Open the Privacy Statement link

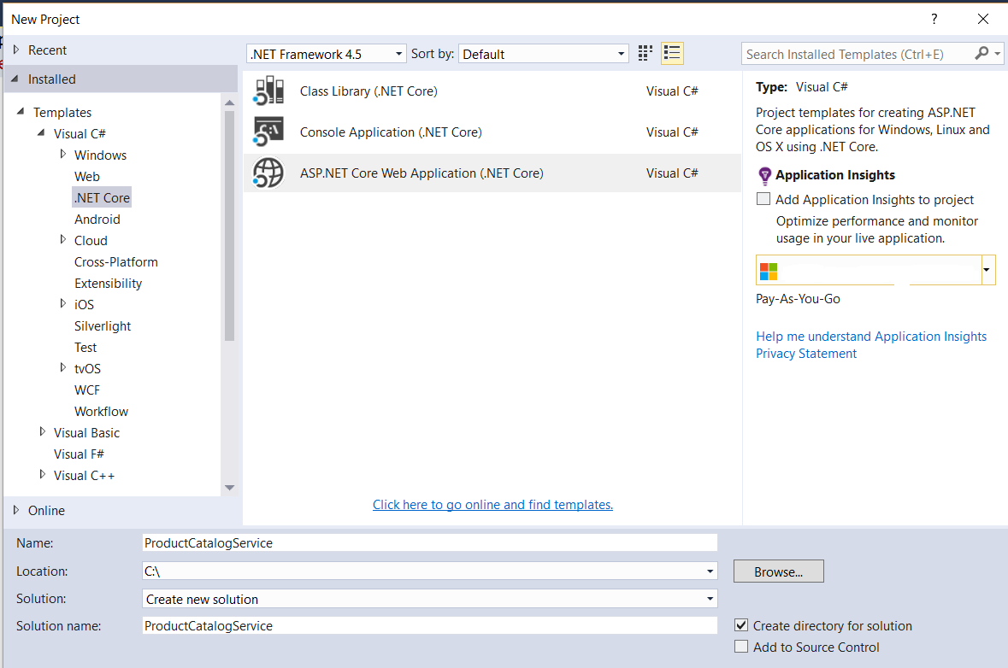click(806, 354)
